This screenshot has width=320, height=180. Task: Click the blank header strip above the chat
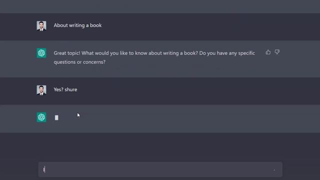(x=160, y=6)
